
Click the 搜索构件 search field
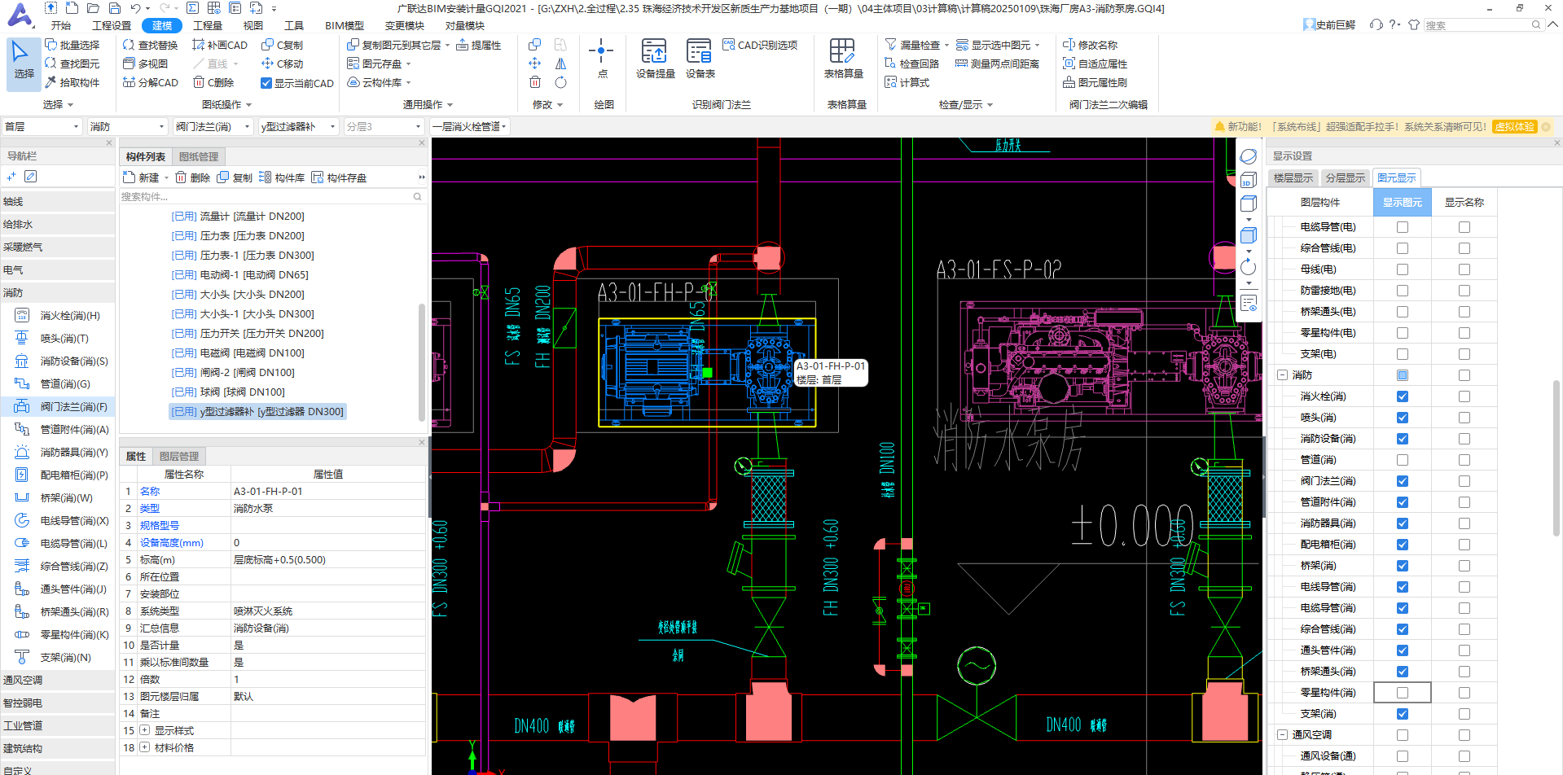(272, 196)
